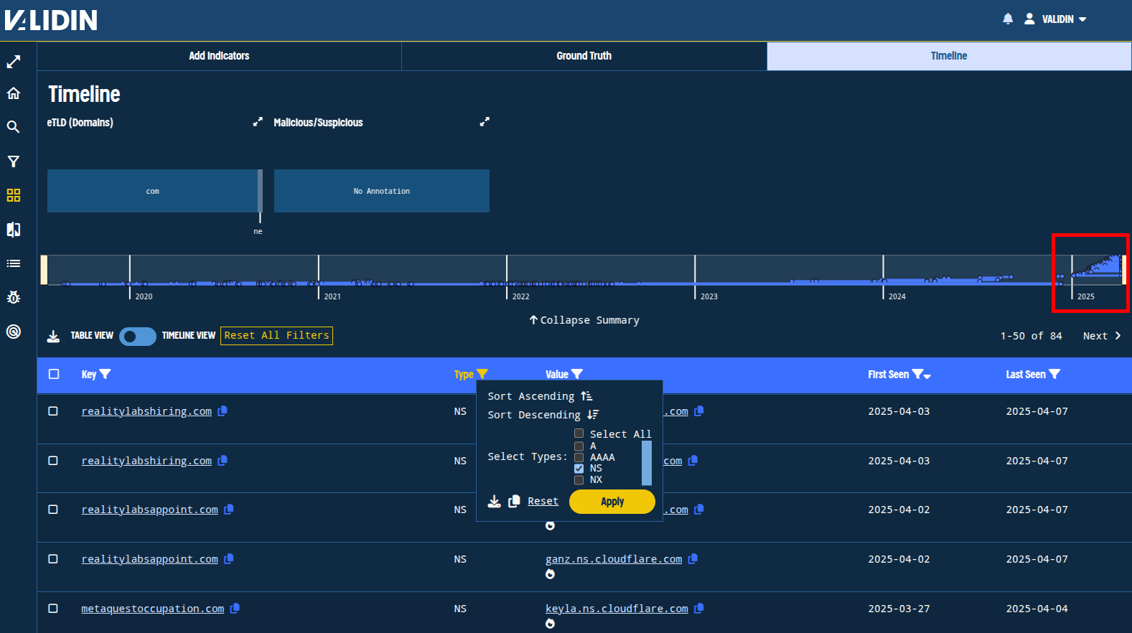The height and width of the screenshot is (633, 1132).
Task: Switch to Add Indicators tab
Action: [x=219, y=56]
